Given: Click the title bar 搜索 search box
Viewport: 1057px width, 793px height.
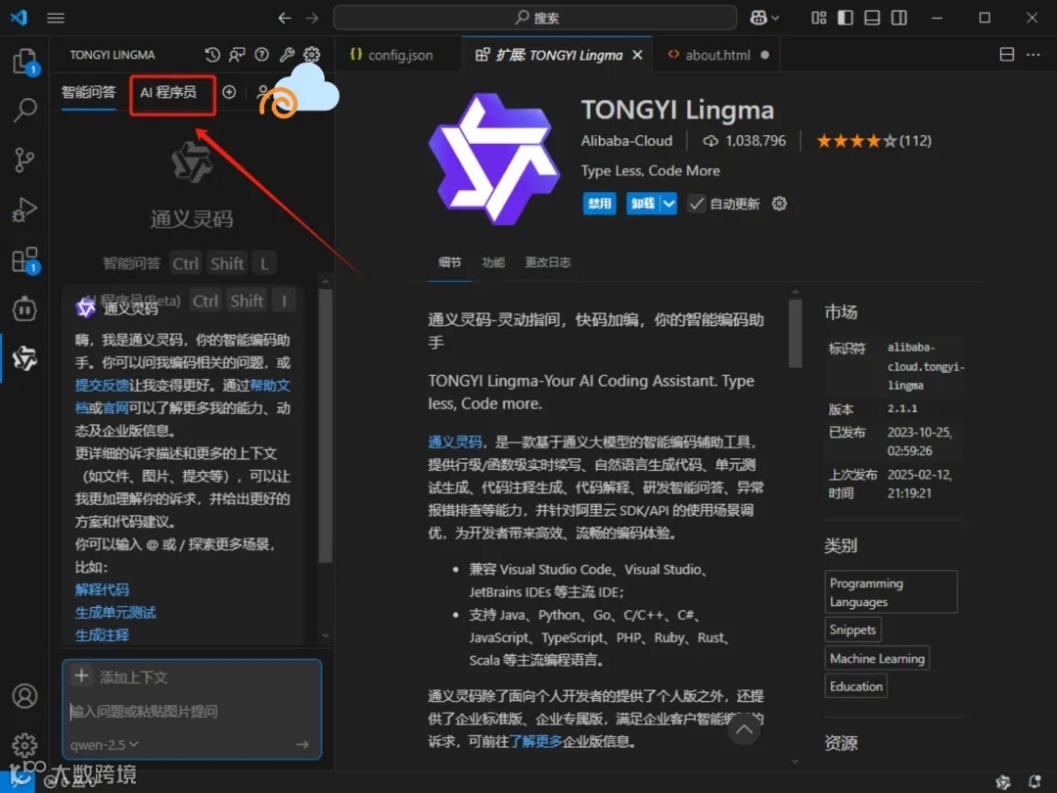Looking at the screenshot, I should 535,18.
